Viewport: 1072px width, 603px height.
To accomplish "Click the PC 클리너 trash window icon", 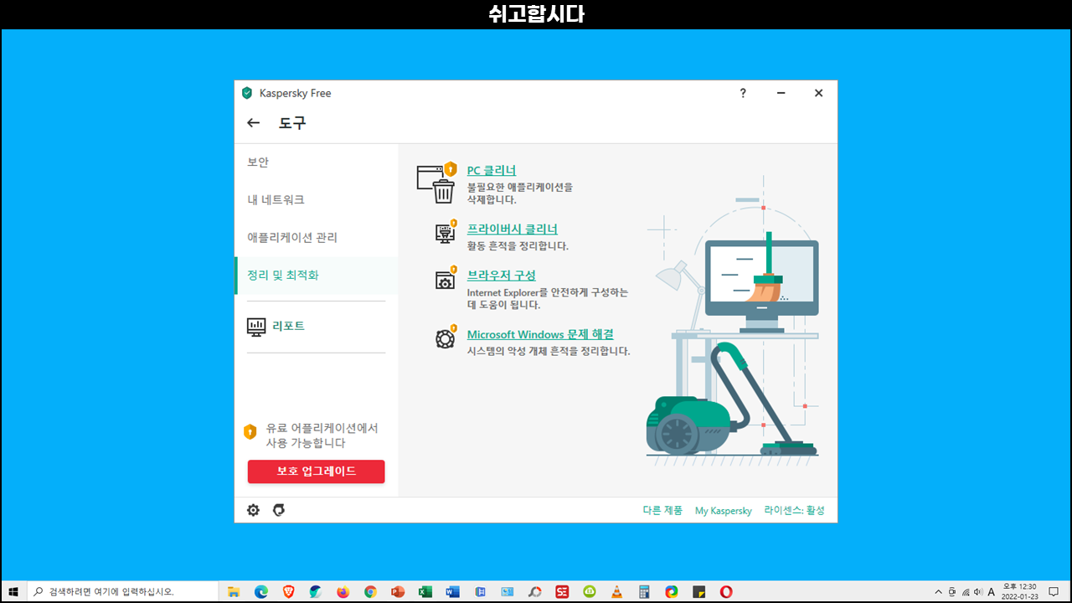I will pos(436,183).
